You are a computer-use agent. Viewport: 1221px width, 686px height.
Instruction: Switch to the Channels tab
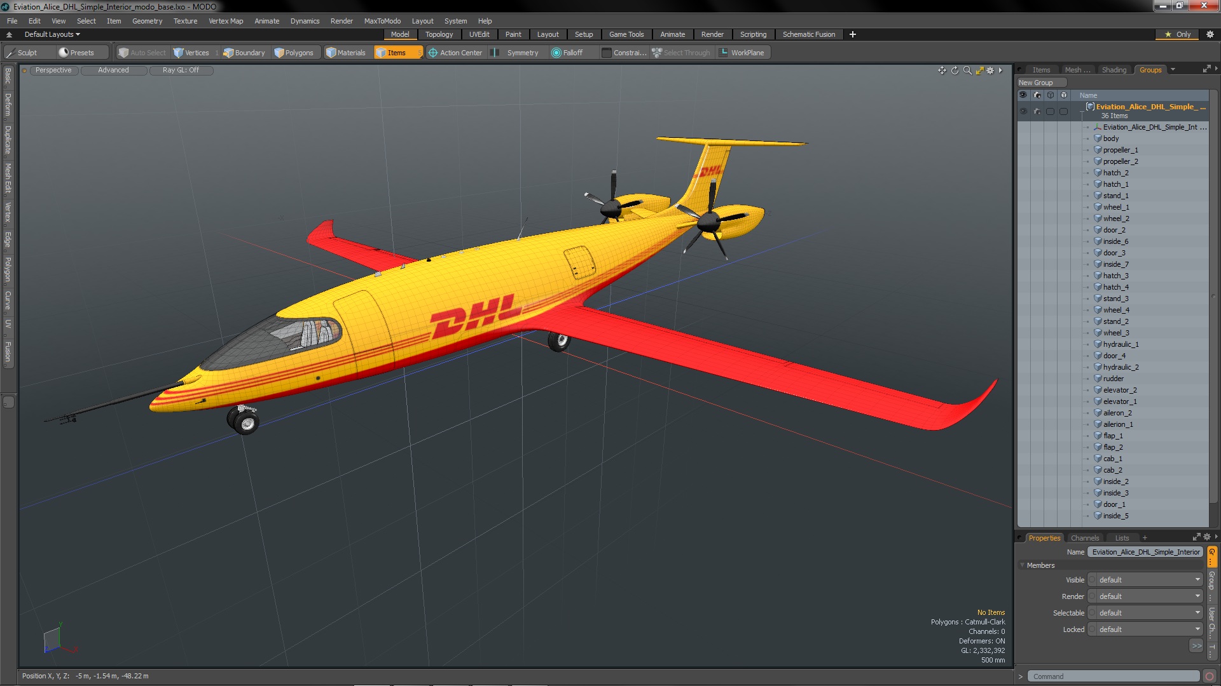[x=1084, y=538]
